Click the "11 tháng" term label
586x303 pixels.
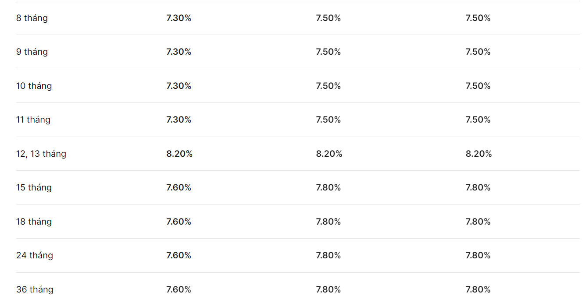(x=33, y=120)
